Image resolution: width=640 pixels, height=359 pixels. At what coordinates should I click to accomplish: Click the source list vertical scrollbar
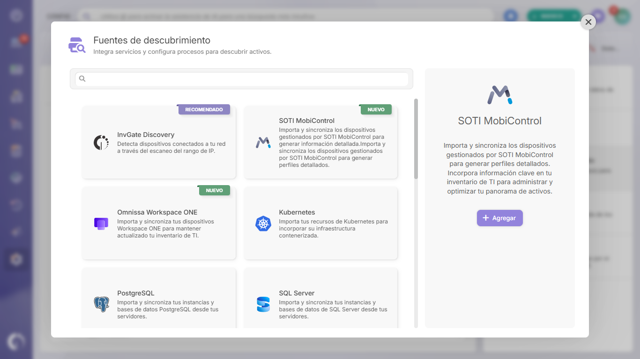(x=416, y=138)
